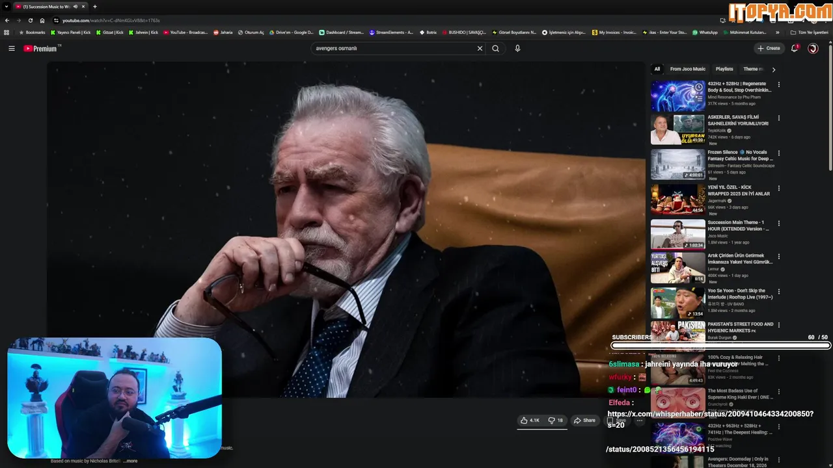This screenshot has height=468, width=833.
Task: Open the tab search dropdown arrow
Action: pyautogui.click(x=6, y=6)
